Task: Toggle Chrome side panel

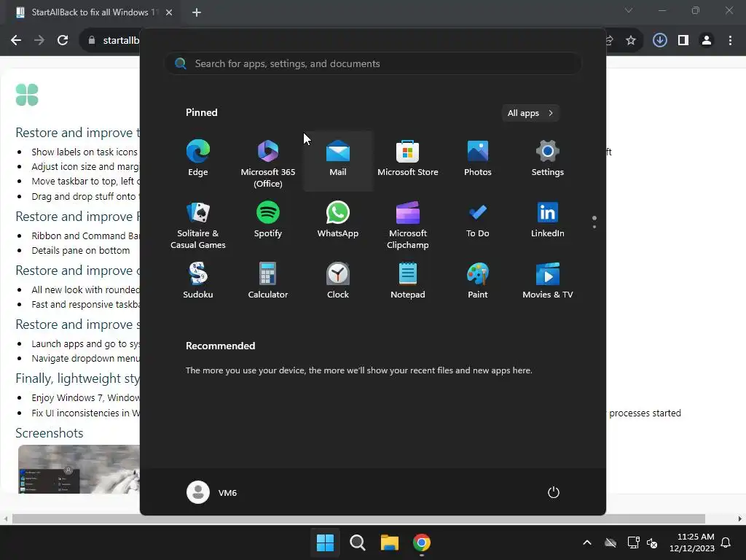Action: coord(683,41)
